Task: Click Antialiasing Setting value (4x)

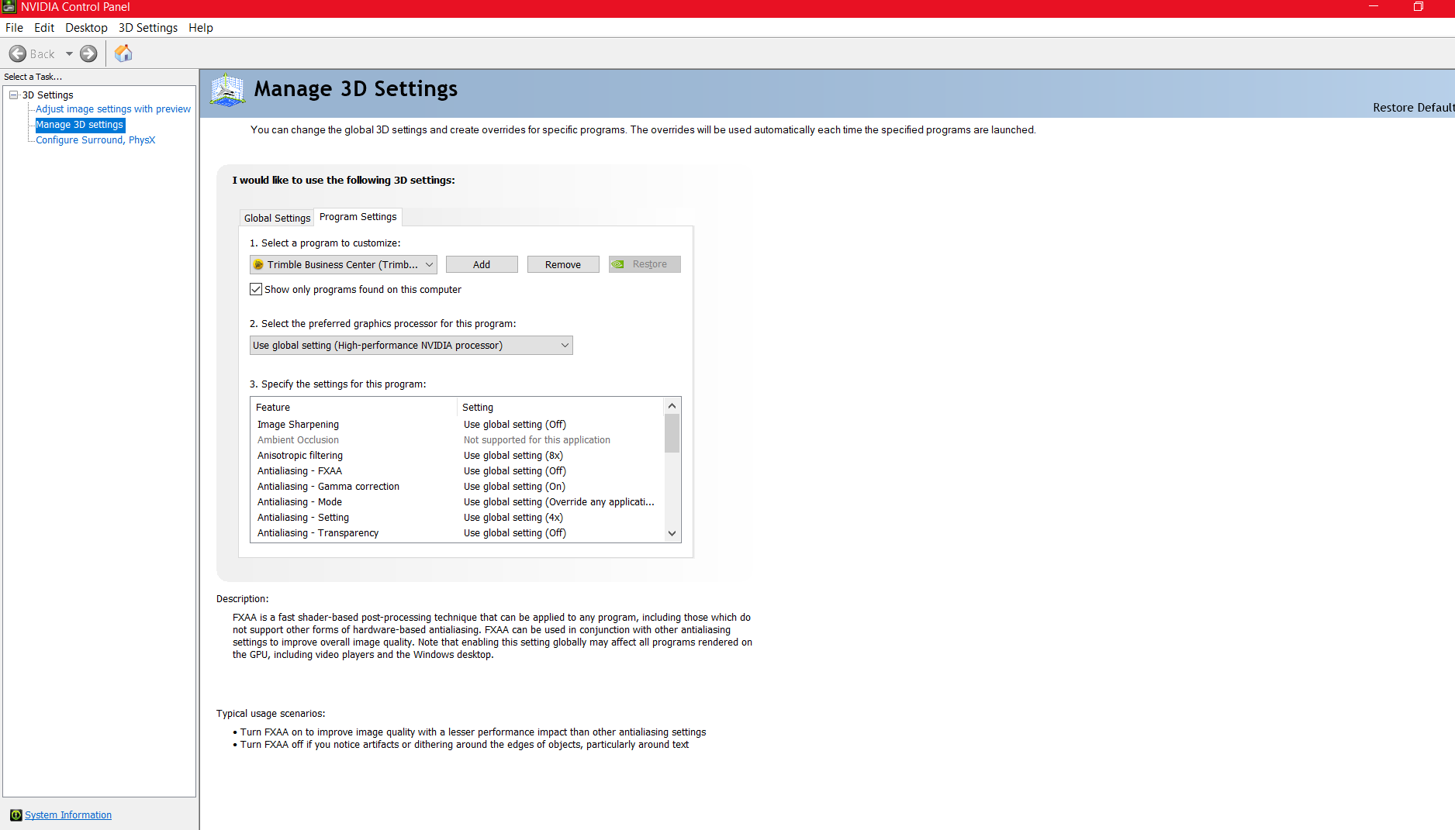Action: [513, 518]
